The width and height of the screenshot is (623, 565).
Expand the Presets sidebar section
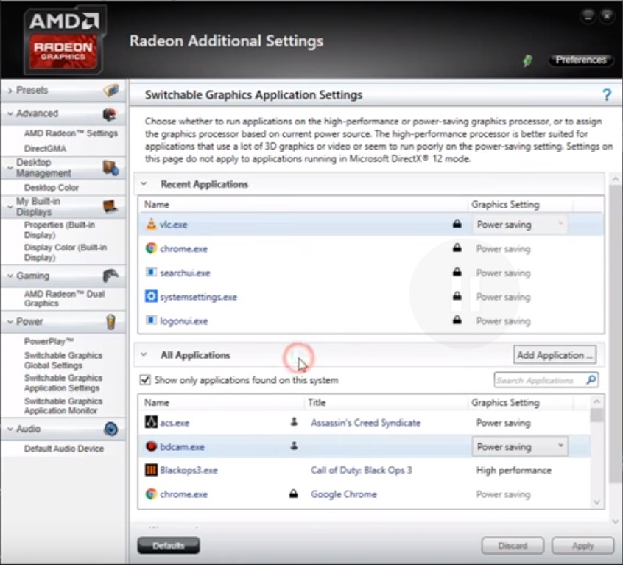(10, 91)
